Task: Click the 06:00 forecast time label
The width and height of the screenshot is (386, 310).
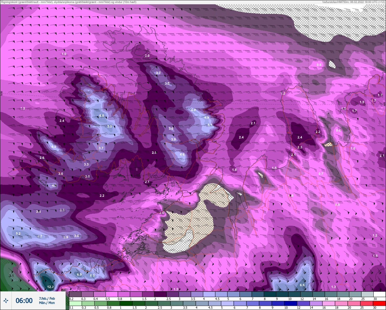Action: (x=24, y=301)
